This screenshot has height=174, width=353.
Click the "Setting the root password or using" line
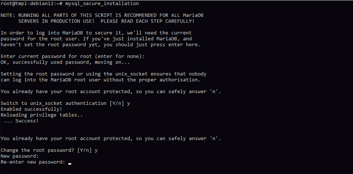tap(103, 74)
